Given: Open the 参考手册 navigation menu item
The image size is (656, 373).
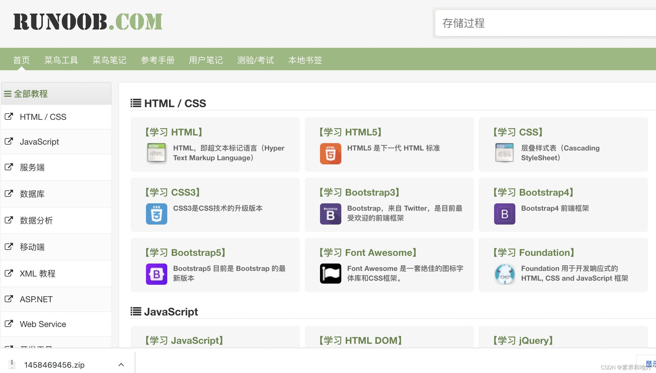Looking at the screenshot, I should coord(157,60).
